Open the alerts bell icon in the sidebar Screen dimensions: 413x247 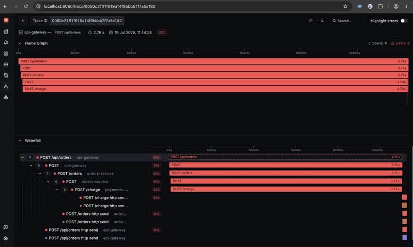coord(6,43)
